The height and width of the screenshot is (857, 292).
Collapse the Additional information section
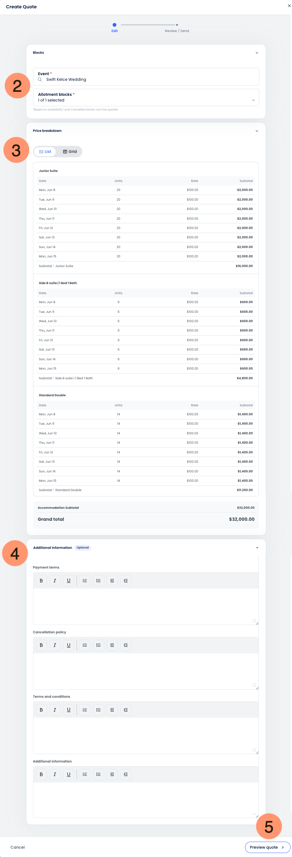click(257, 548)
